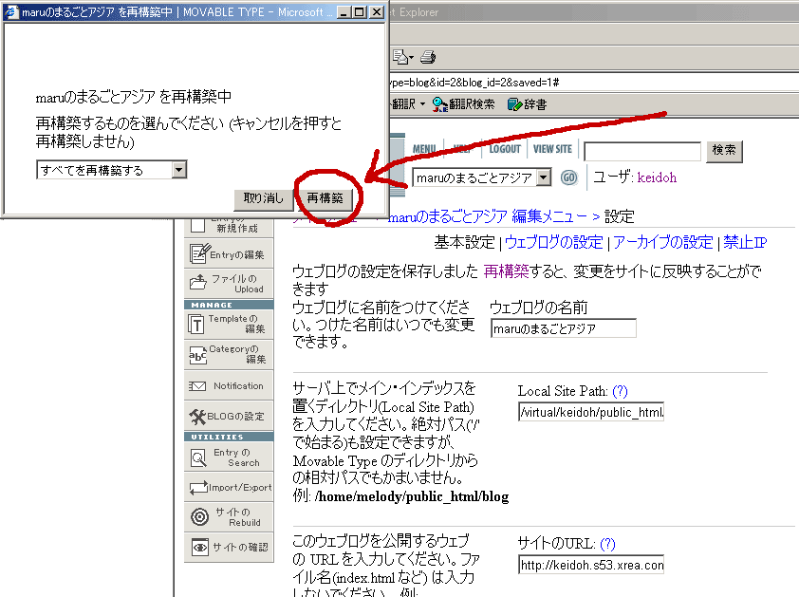Click the Entryの Search magnifier icon
Viewport: 799px width, 597px height.
[198, 457]
